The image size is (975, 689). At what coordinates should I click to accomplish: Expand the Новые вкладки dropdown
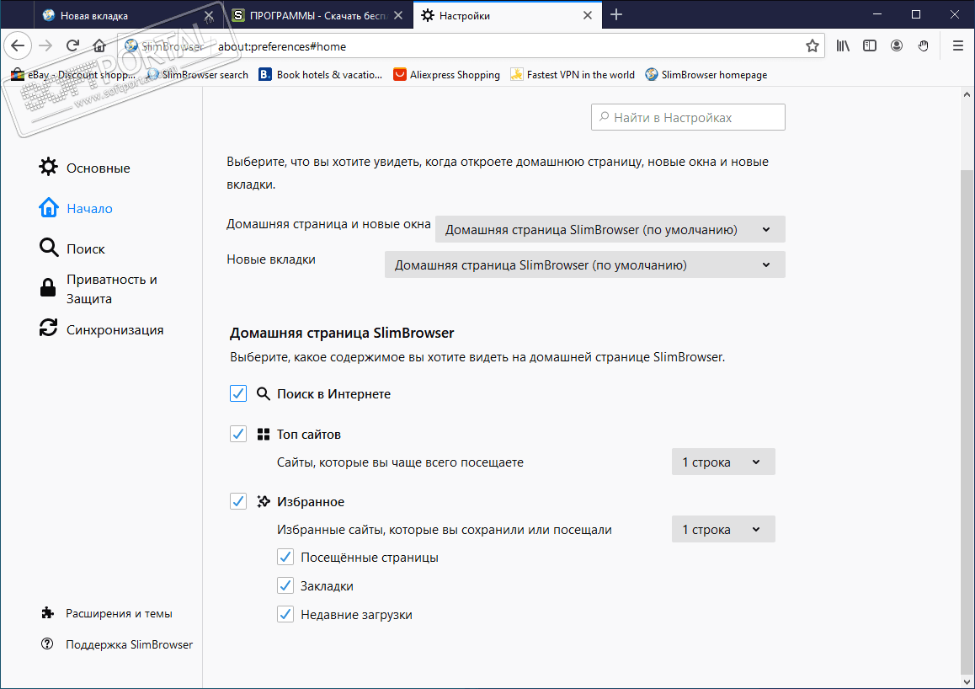pyautogui.click(x=584, y=264)
